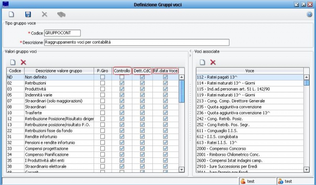
Task: Enable Controllo checkbox for Non definito row
Action: 122,78
